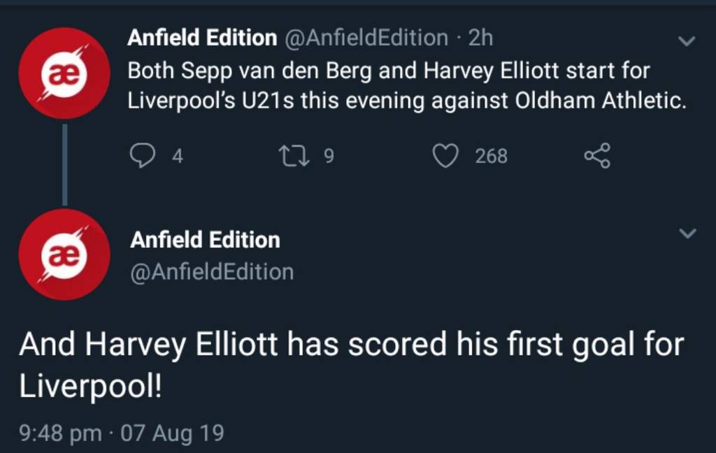The height and width of the screenshot is (453, 716).
Task: Click the reply speech bubble icon
Action: pyautogui.click(x=143, y=155)
